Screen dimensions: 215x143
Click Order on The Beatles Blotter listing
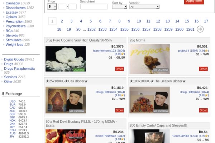[203, 110]
